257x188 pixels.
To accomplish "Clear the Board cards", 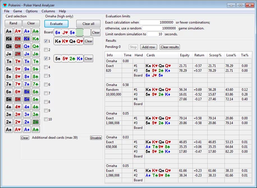I will click(x=96, y=33).
